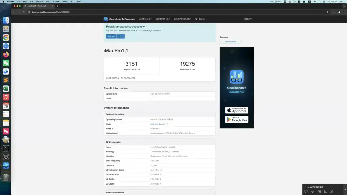Image resolution: width=347 pixels, height=195 pixels.
Task: Click the Search link in navbar
Action: point(200,19)
